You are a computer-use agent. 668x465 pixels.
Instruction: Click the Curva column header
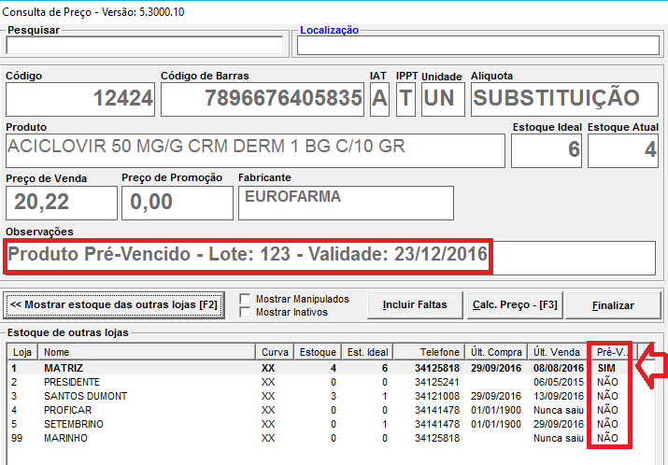coord(273,352)
